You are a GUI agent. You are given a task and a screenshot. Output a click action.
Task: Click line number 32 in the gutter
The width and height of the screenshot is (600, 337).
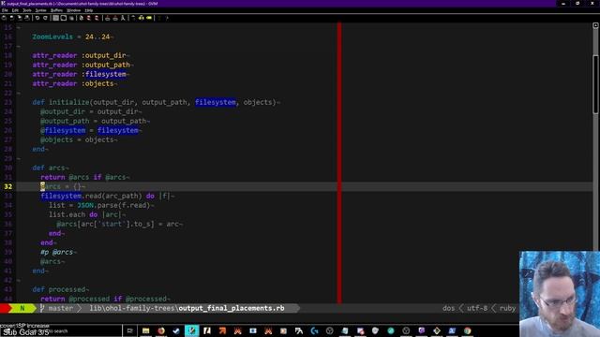(8, 186)
